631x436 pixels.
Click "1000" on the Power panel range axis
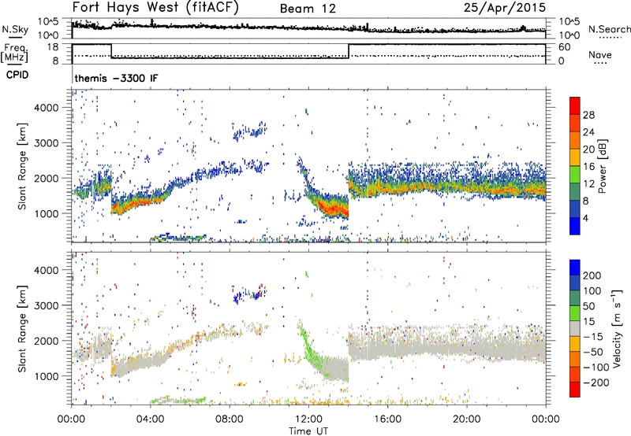pos(46,213)
